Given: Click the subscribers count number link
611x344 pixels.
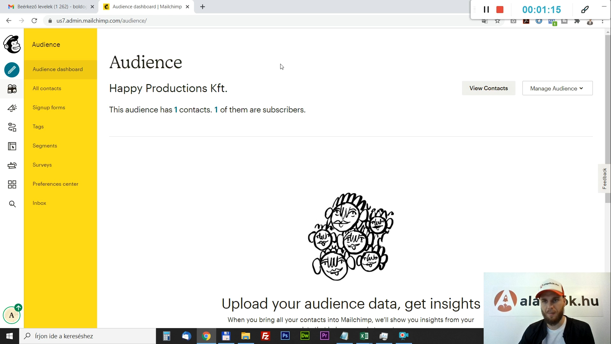Looking at the screenshot, I should tap(216, 110).
